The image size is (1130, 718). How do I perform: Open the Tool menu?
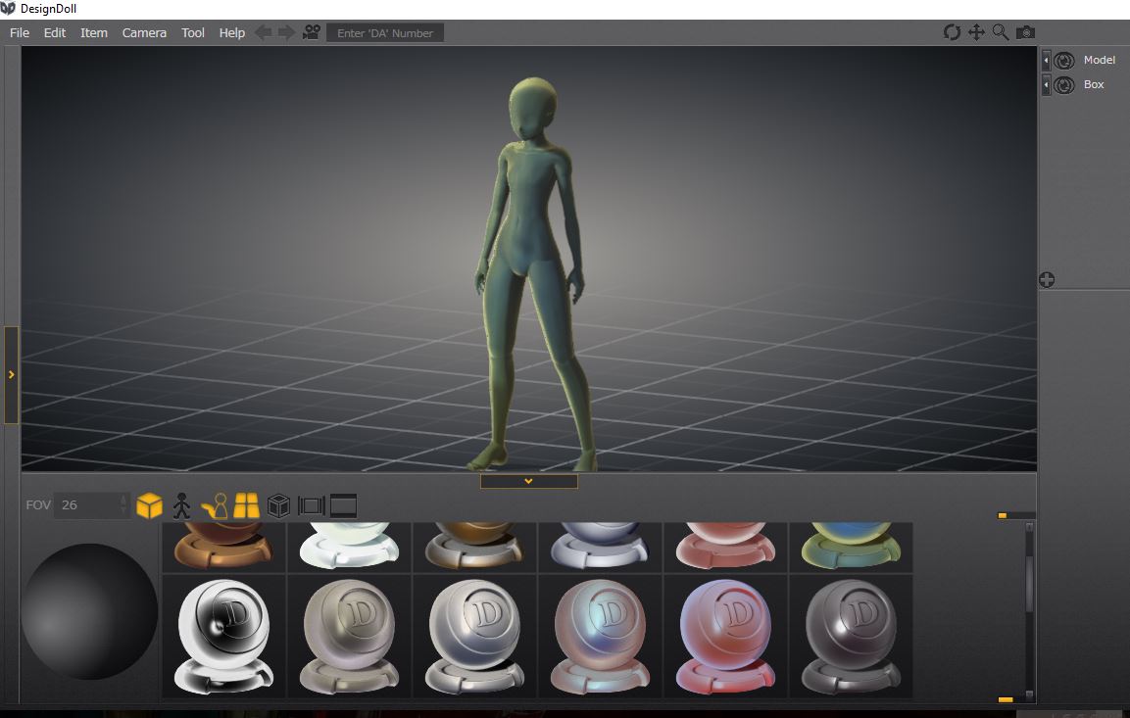192,32
